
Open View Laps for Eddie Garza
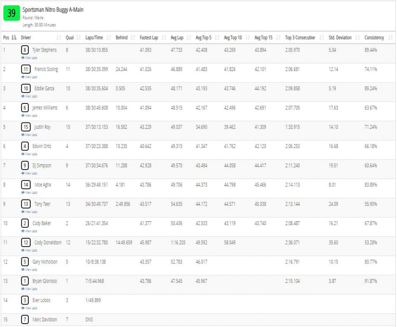click(x=29, y=96)
